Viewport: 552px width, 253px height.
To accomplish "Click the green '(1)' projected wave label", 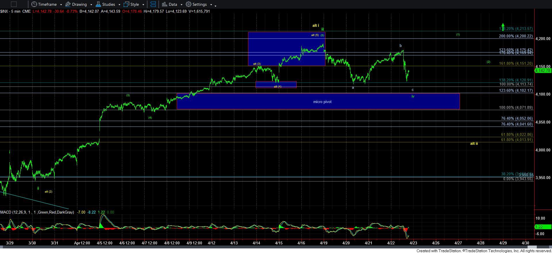I will [x=458, y=35].
